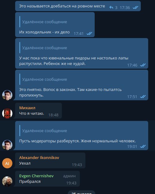Open Михаил's red avatar picture
This screenshot has height=194, width=155.
[x=7, y=113]
